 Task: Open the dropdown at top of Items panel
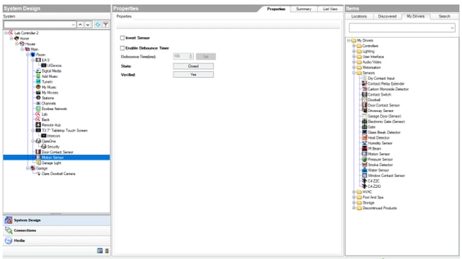tap(453, 28)
